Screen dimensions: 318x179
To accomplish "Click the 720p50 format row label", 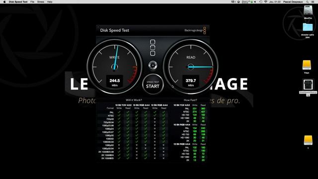I will (110, 119).
